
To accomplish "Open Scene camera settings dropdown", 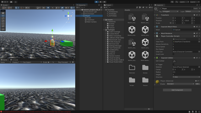I will point(67,8).
